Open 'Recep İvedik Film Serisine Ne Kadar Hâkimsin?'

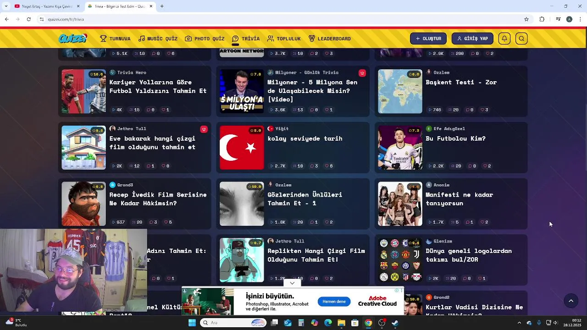click(158, 199)
